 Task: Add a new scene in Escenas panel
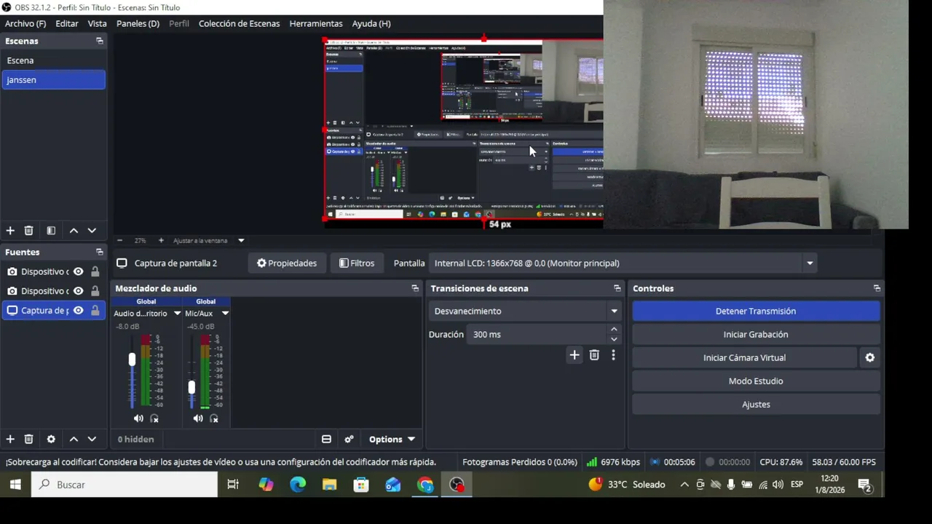pyautogui.click(x=10, y=231)
